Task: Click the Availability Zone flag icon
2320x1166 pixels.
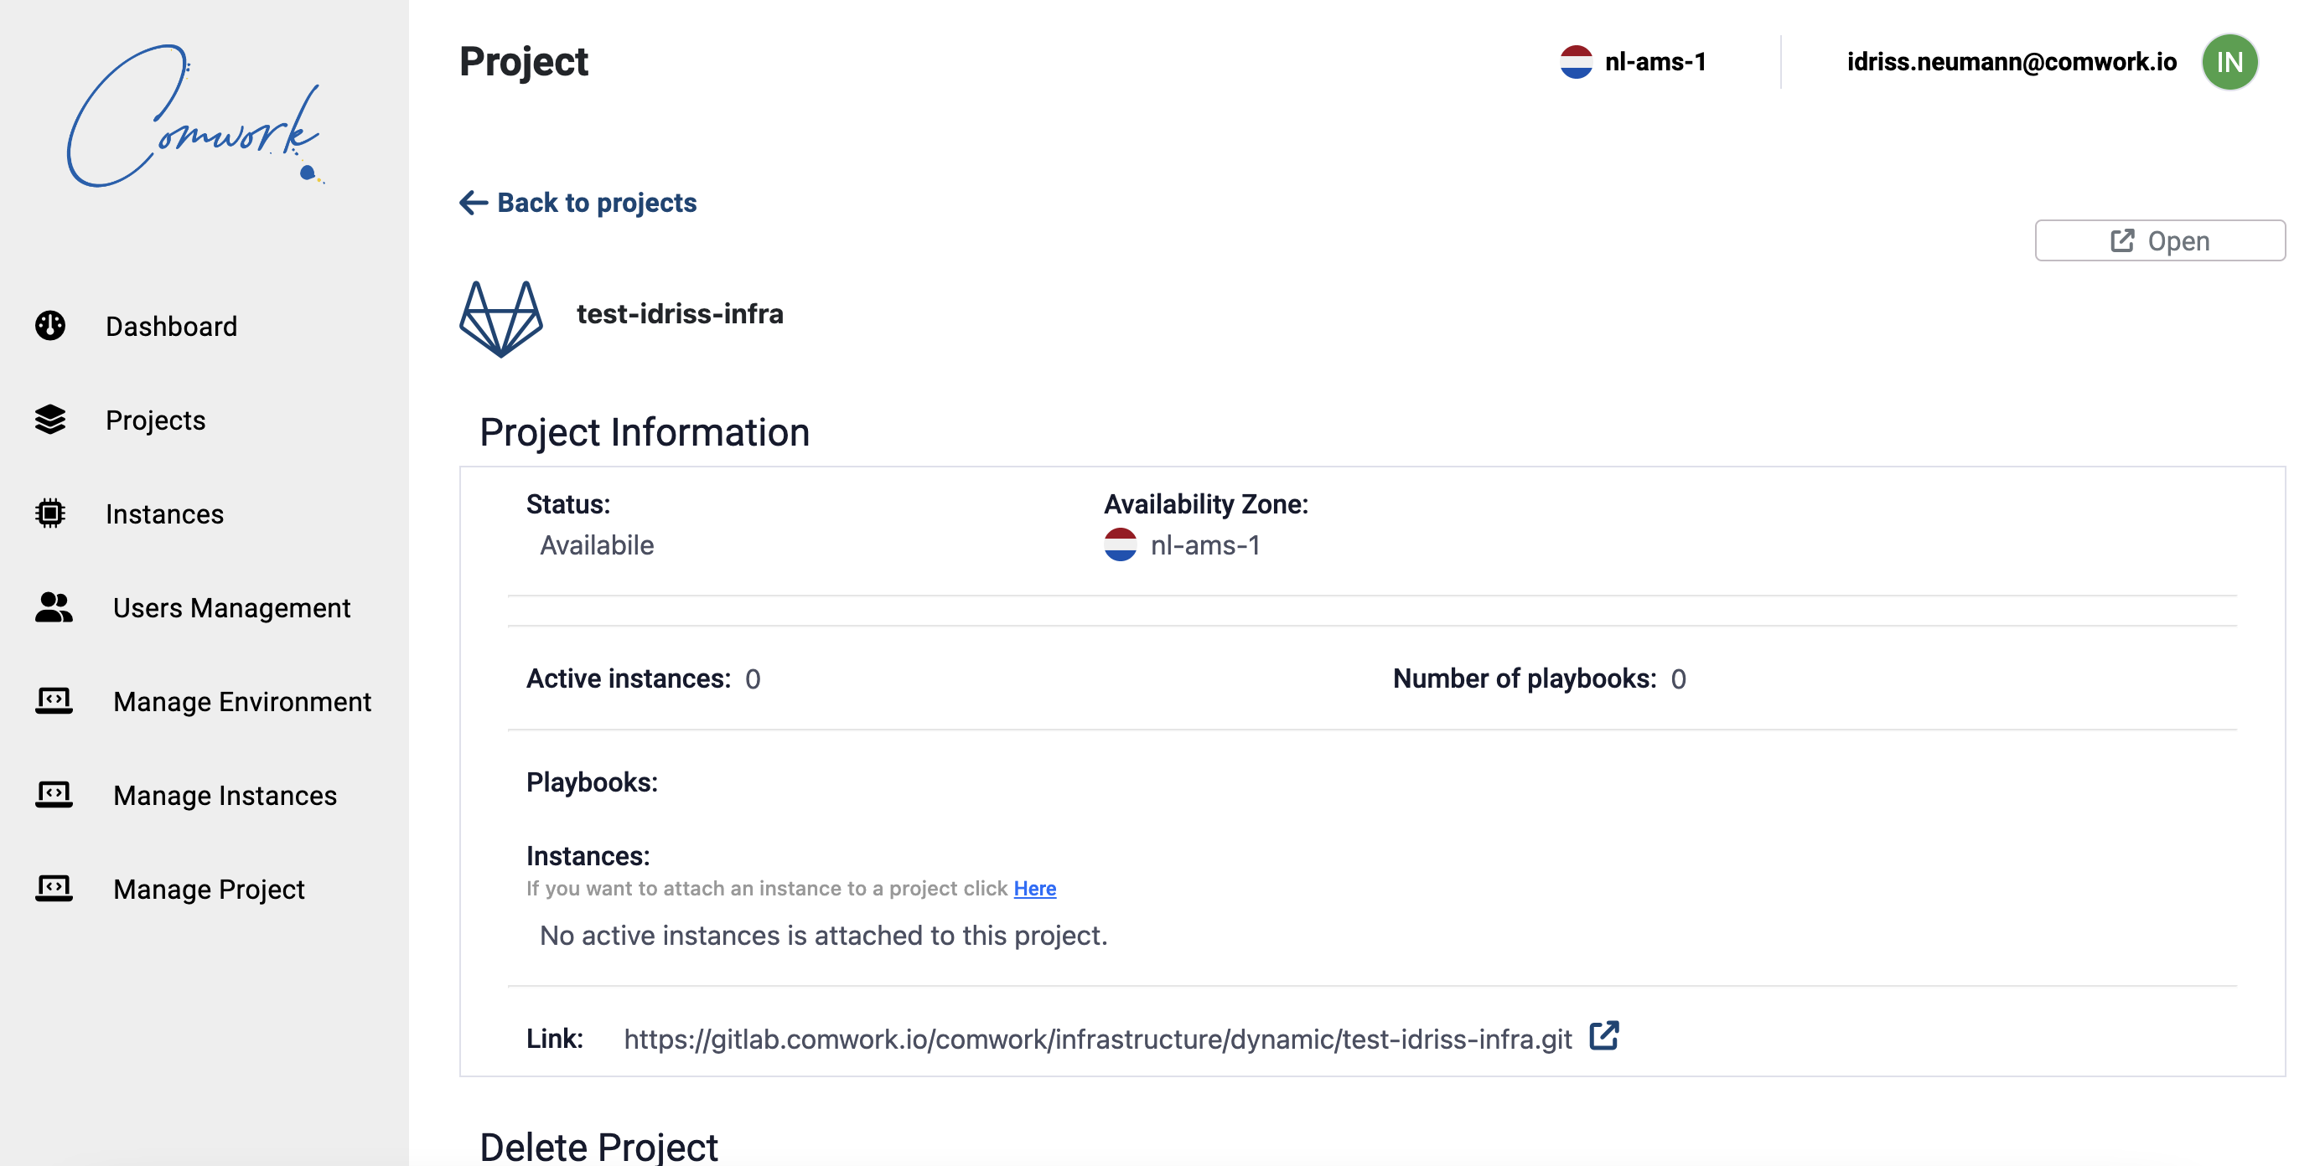Action: [x=1121, y=544]
